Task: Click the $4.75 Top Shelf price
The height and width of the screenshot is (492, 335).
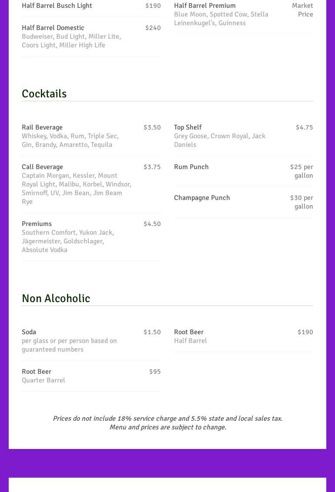Action: [x=304, y=127]
